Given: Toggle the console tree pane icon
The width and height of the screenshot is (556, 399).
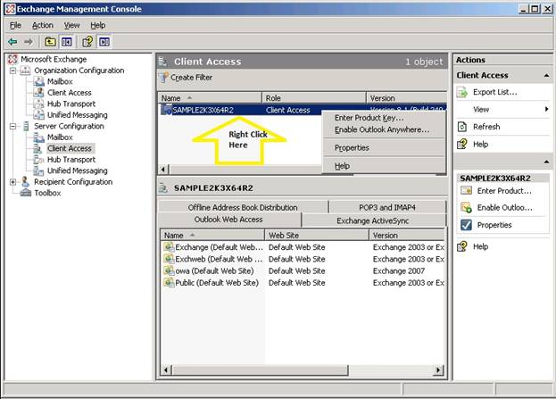Looking at the screenshot, I should 67,42.
